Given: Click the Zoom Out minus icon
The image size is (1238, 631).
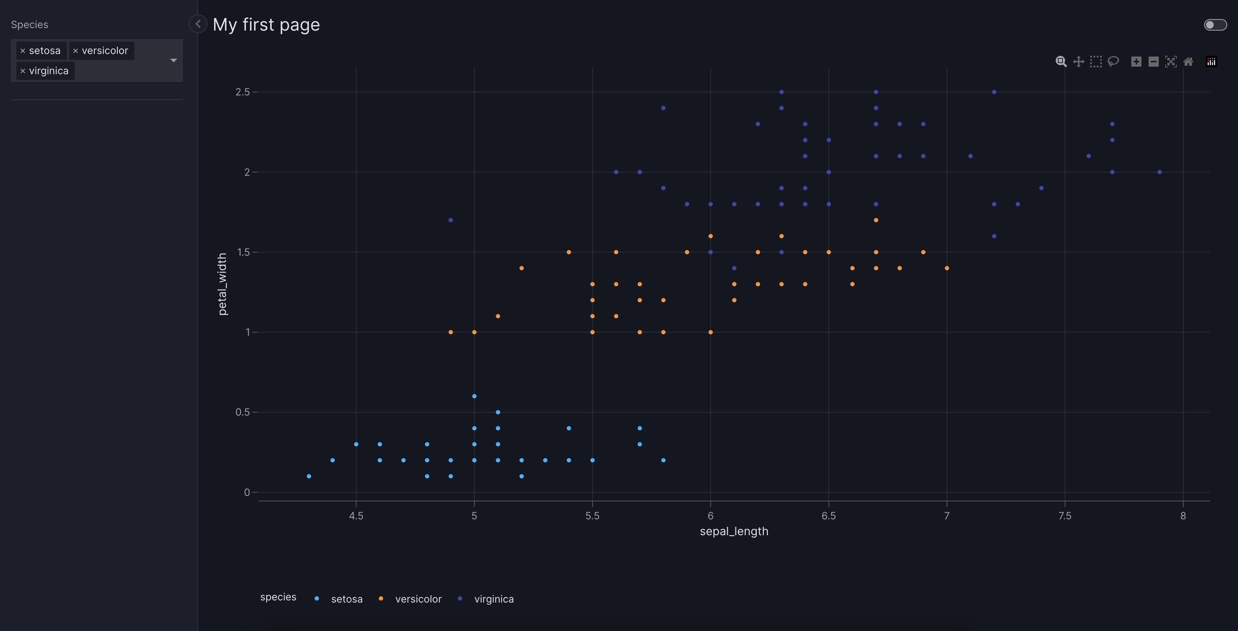Looking at the screenshot, I should coord(1153,62).
